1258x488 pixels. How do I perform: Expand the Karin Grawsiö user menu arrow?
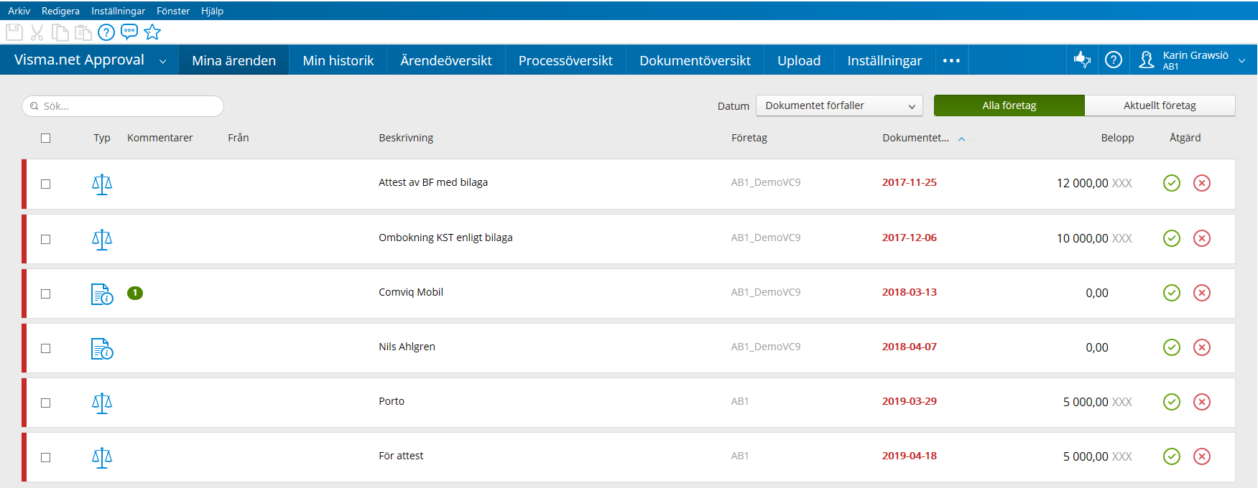click(x=1242, y=61)
